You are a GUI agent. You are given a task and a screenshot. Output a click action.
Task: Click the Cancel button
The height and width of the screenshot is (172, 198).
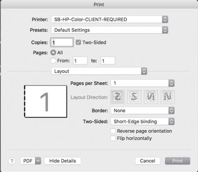click(147, 161)
